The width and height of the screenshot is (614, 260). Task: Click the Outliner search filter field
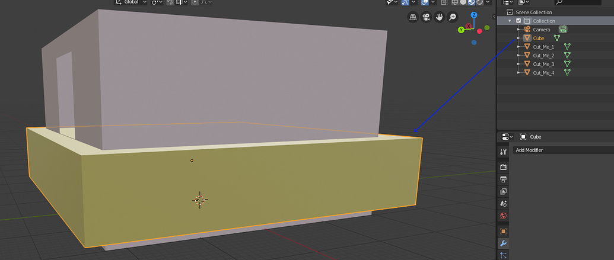[x=578, y=2]
